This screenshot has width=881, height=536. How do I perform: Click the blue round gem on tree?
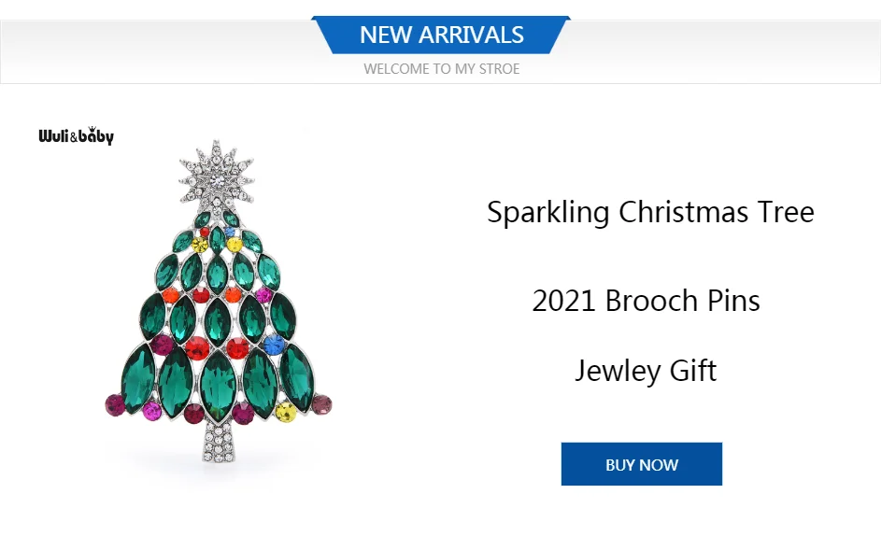coord(274,346)
